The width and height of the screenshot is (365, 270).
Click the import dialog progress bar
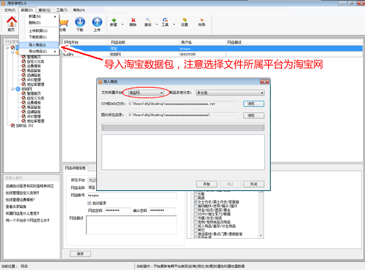tap(183, 127)
